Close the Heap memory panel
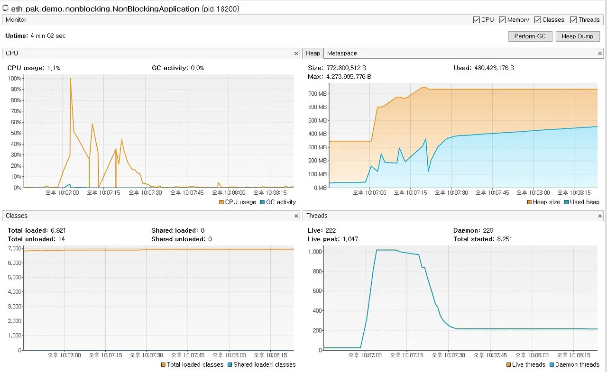607x372 pixels. pos(600,54)
